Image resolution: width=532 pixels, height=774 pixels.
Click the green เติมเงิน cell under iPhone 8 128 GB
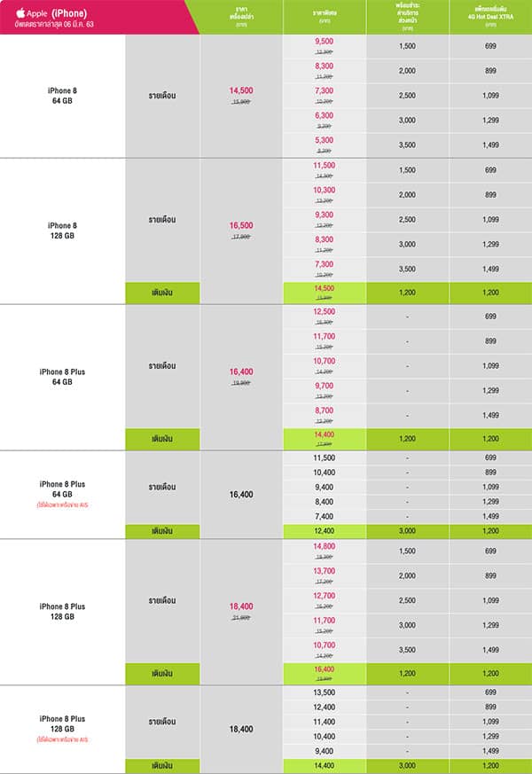[162, 293]
